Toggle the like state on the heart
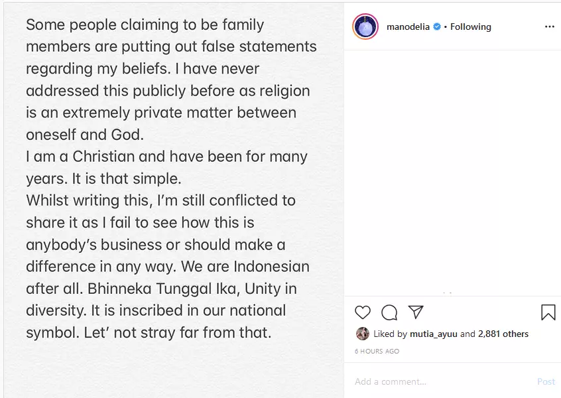 pyautogui.click(x=362, y=312)
